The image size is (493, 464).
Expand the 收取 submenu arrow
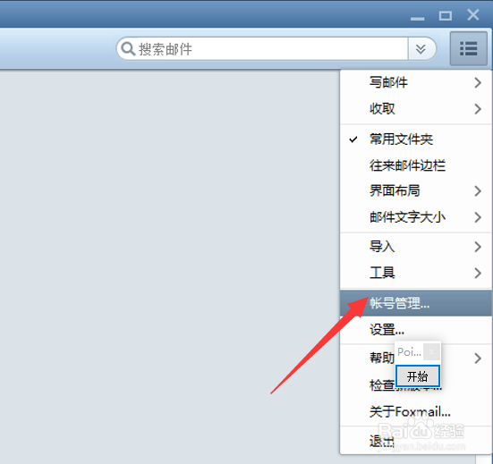tap(478, 109)
